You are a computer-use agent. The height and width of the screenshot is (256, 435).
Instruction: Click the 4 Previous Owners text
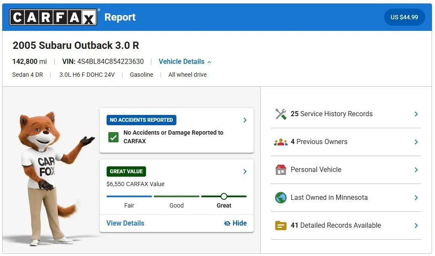[x=319, y=142]
